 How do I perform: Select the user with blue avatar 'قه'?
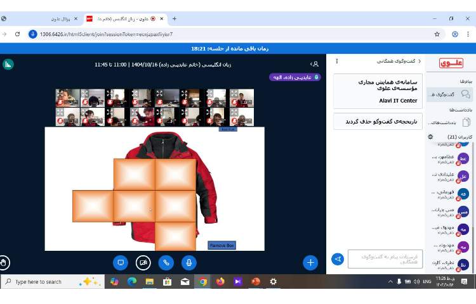point(451,194)
